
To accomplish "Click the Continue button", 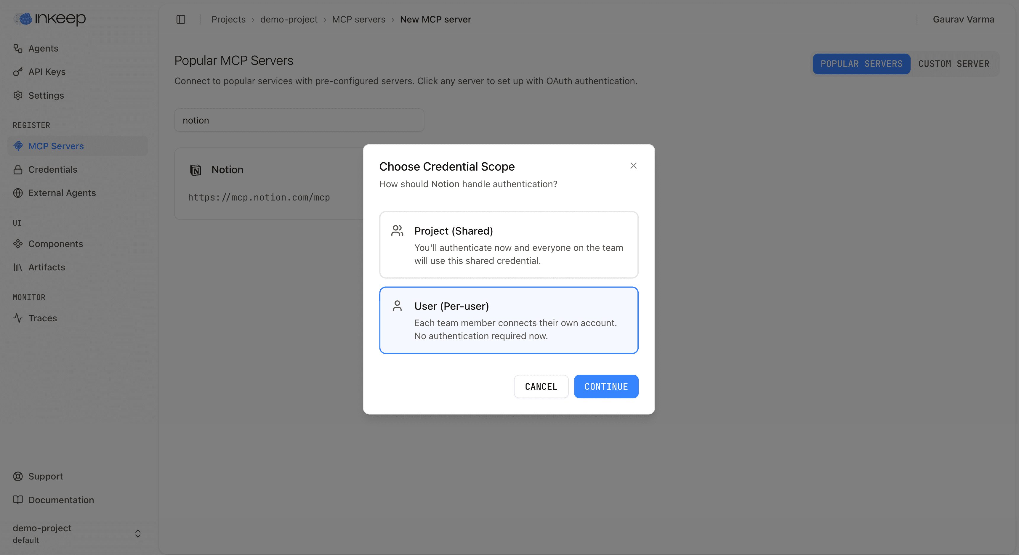I will [606, 386].
